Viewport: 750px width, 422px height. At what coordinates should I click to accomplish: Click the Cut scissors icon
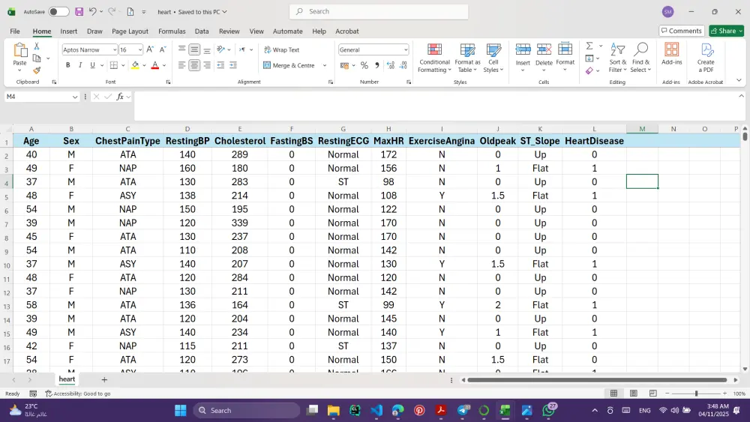36,46
